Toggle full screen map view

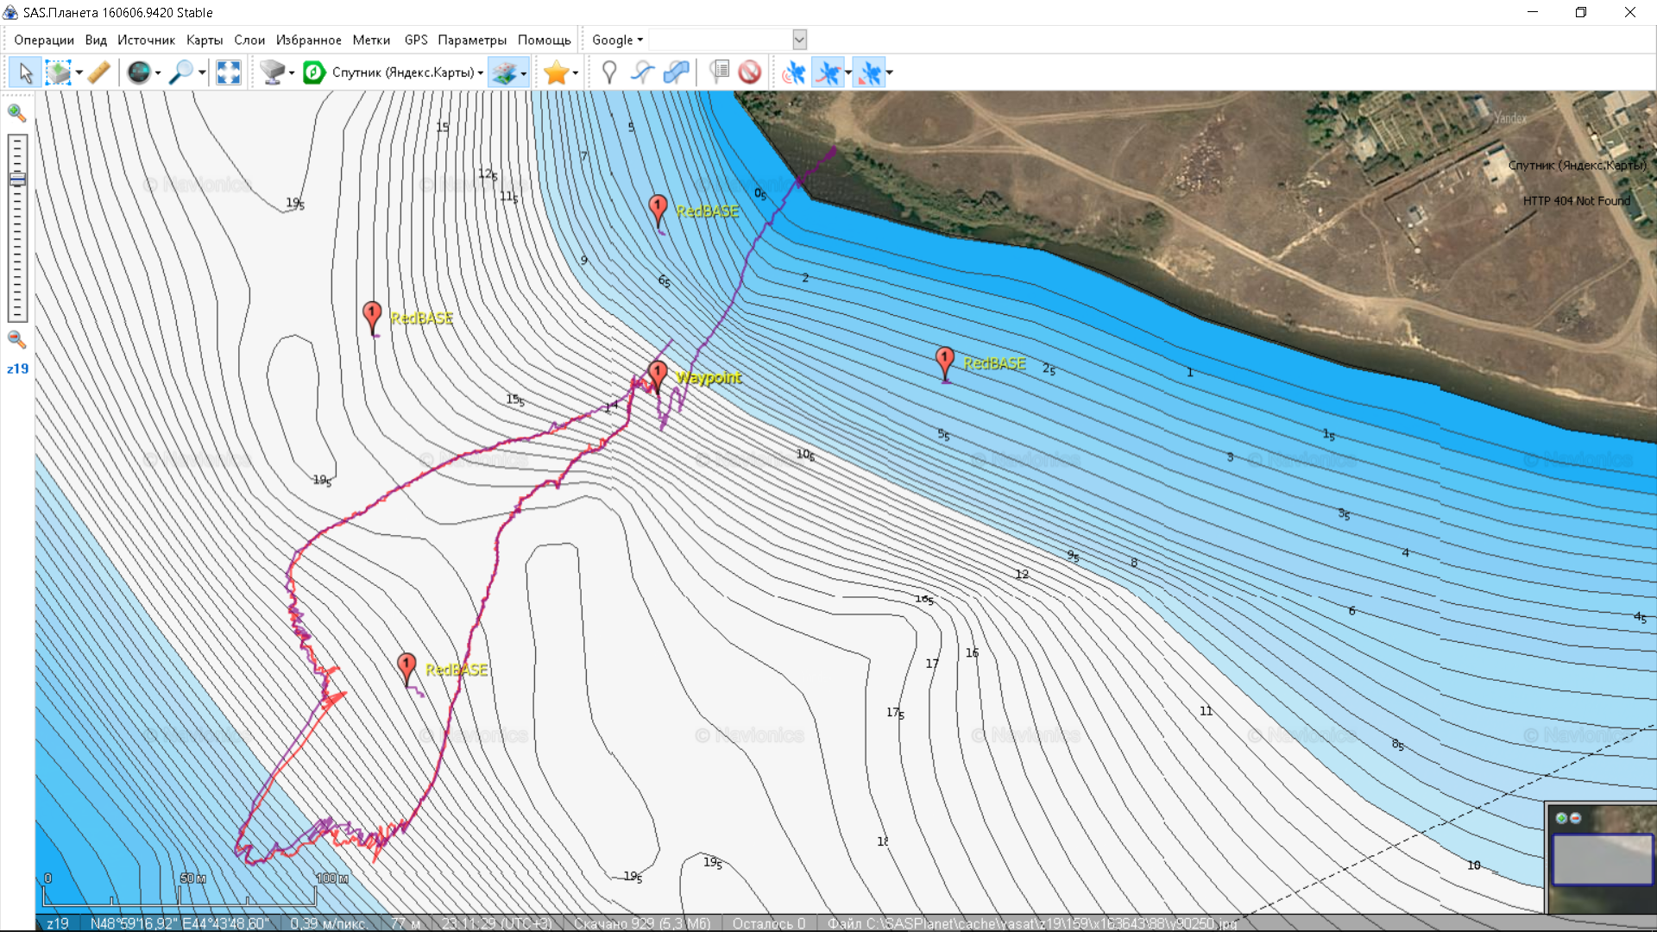[228, 72]
